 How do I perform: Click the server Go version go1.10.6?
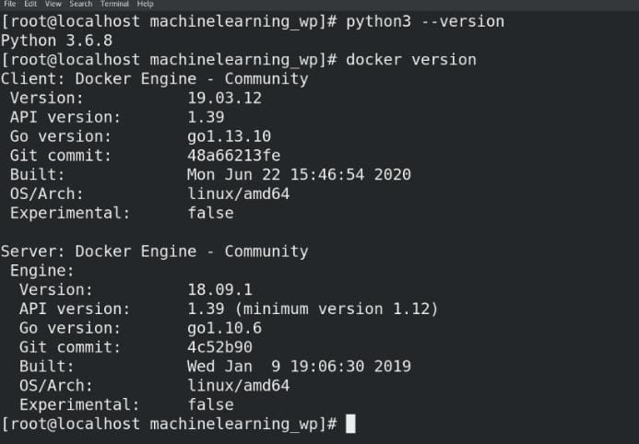[x=225, y=329]
